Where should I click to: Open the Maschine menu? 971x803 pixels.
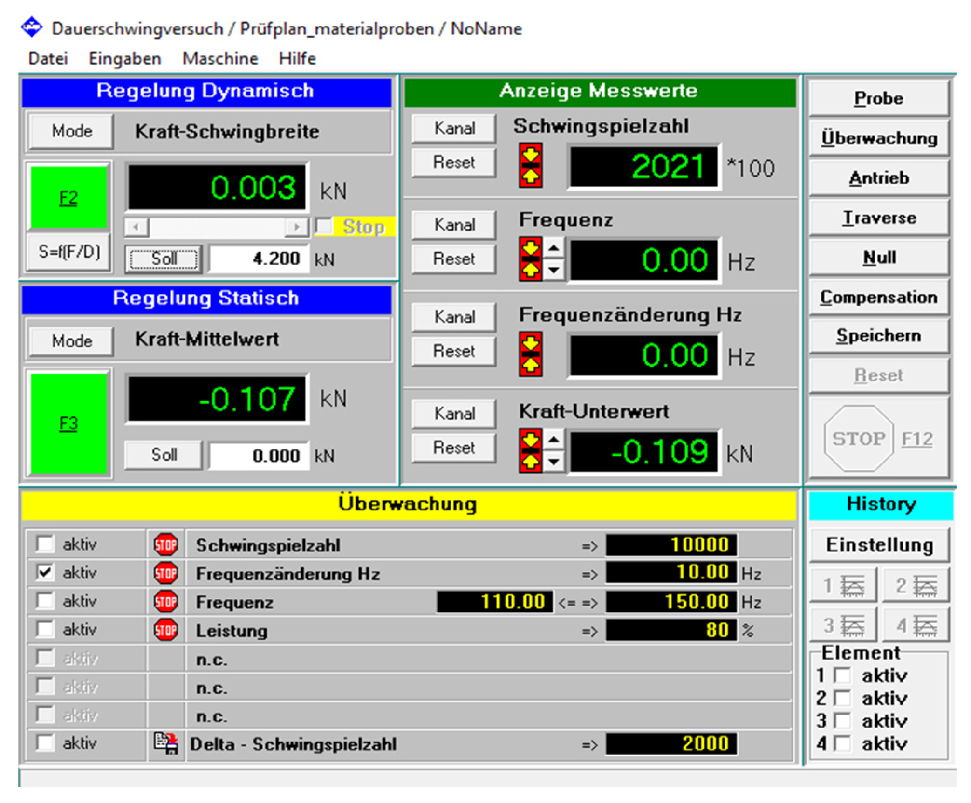click(220, 59)
